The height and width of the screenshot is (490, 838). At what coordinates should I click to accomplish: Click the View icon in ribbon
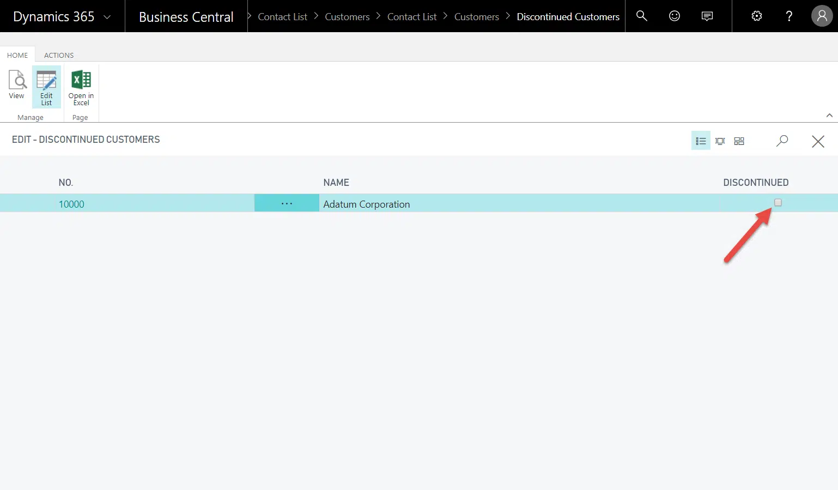click(x=17, y=84)
